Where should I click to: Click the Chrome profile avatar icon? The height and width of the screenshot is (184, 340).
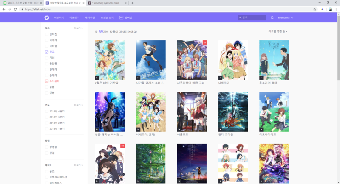tap(330, 9)
